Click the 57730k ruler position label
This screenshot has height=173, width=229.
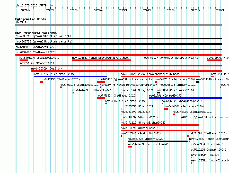point(74,10)
